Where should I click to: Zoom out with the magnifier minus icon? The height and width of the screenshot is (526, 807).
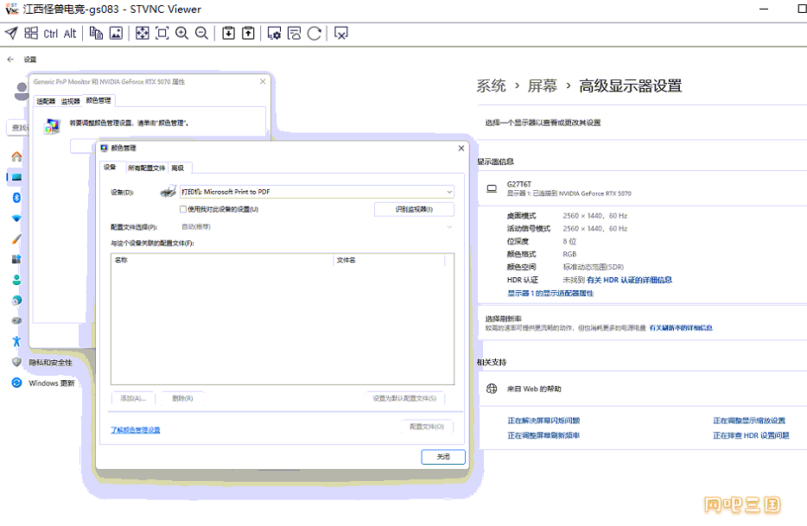[202, 34]
